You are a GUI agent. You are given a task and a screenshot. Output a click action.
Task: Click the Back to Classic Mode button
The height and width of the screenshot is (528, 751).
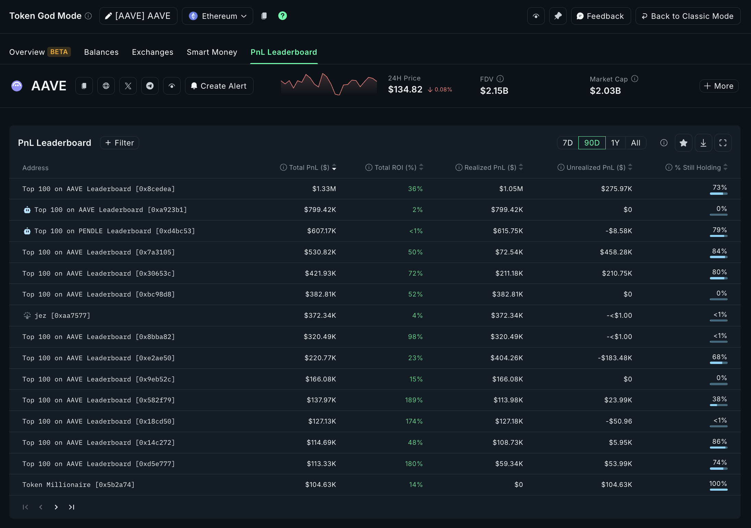click(x=687, y=16)
